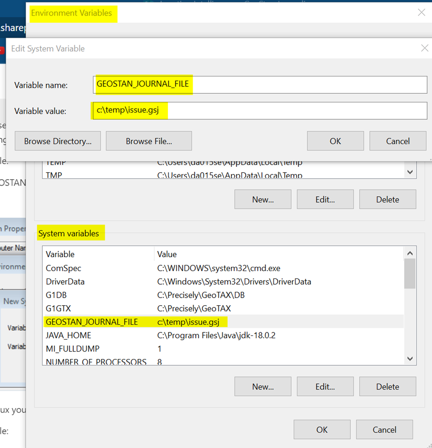
Task: Click the Browse Directory button
Action: point(57,141)
